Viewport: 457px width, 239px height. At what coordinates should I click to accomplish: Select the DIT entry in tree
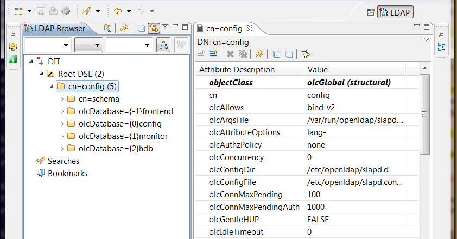pyautogui.click(x=54, y=62)
